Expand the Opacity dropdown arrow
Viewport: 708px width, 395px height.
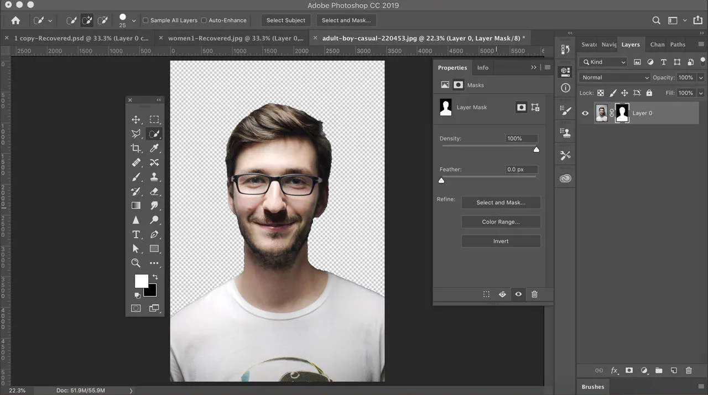701,77
